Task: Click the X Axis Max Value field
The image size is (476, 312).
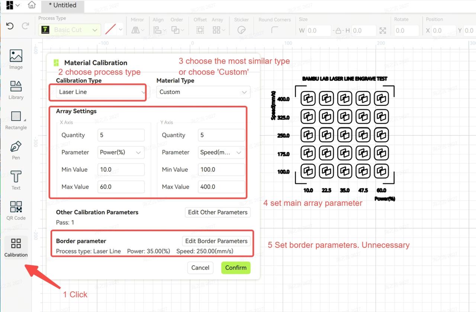Action: [x=121, y=186]
